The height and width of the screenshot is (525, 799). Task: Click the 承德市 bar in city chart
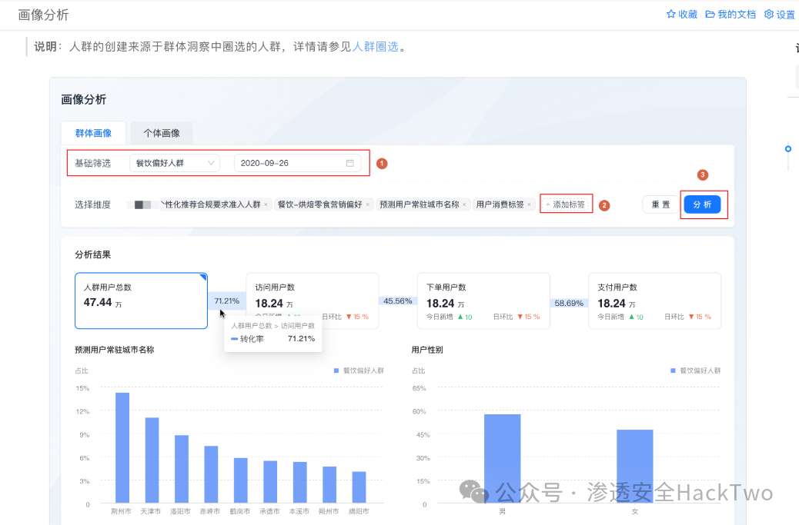[270, 482]
